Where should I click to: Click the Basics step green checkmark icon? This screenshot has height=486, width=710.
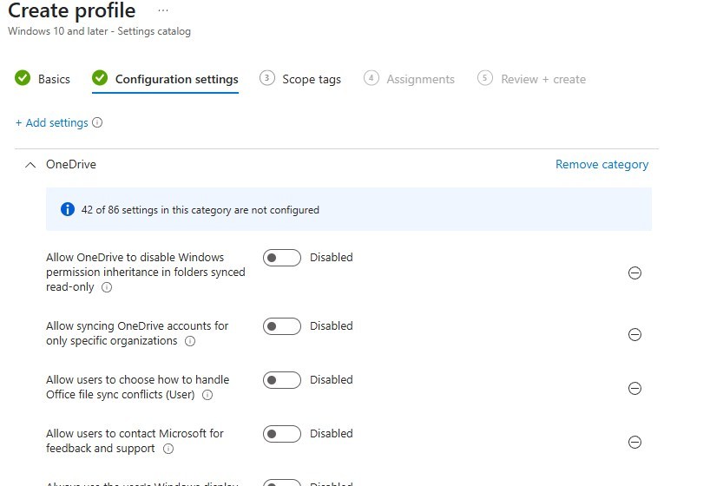[x=23, y=78]
